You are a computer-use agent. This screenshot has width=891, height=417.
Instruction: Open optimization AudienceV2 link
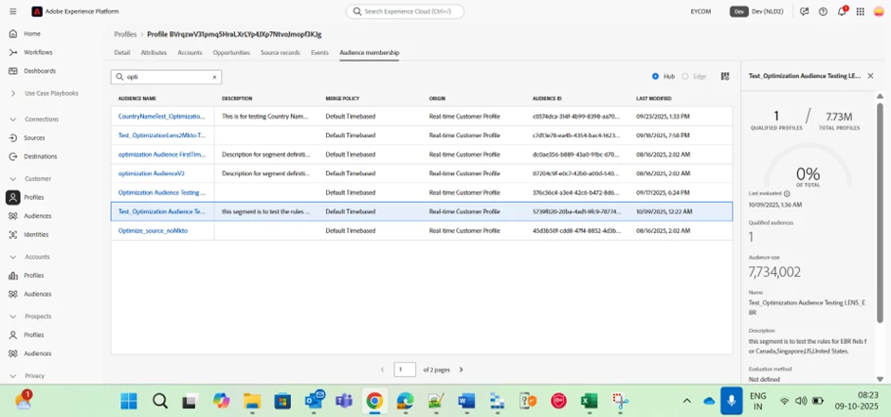pos(151,173)
